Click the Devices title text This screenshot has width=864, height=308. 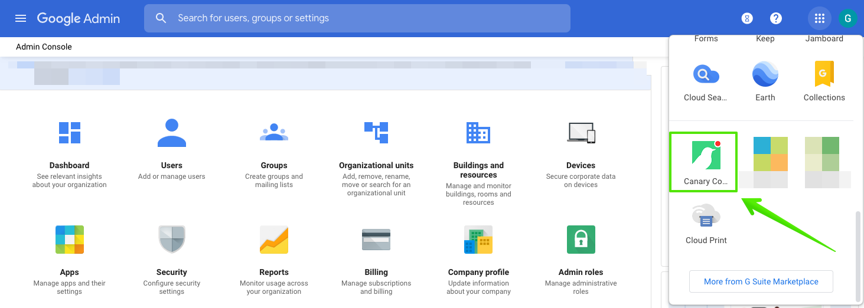pos(581,165)
